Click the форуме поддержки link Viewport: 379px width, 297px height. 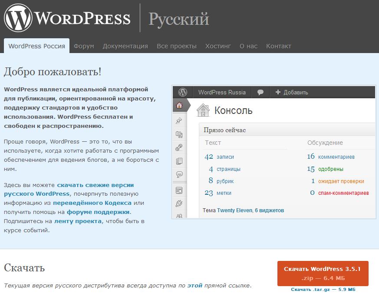pyautogui.click(x=99, y=212)
